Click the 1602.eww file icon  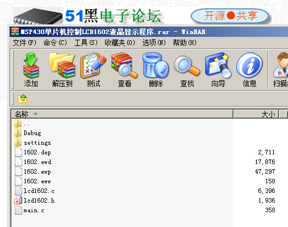point(18,181)
